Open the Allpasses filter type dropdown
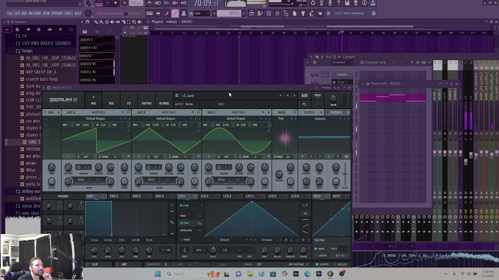The height and width of the screenshot is (280, 499). point(320,119)
